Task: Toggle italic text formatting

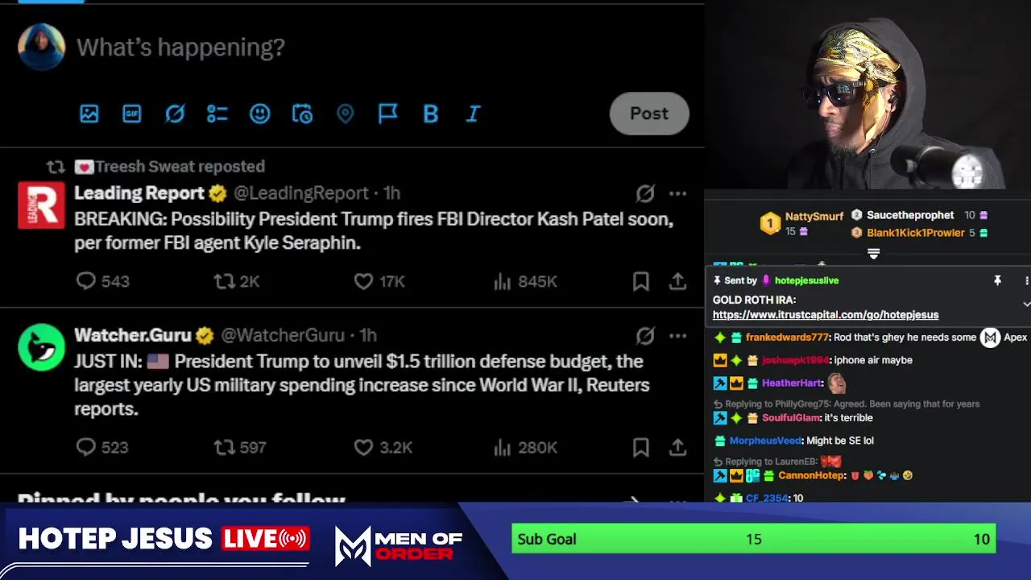Action: click(x=473, y=114)
